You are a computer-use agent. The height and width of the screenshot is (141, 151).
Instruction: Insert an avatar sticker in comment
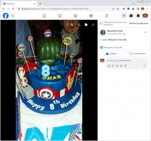[109, 66]
